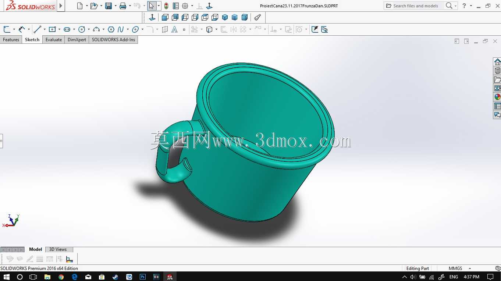
Task: Switch to Isometric standard view
Action: coord(225,17)
